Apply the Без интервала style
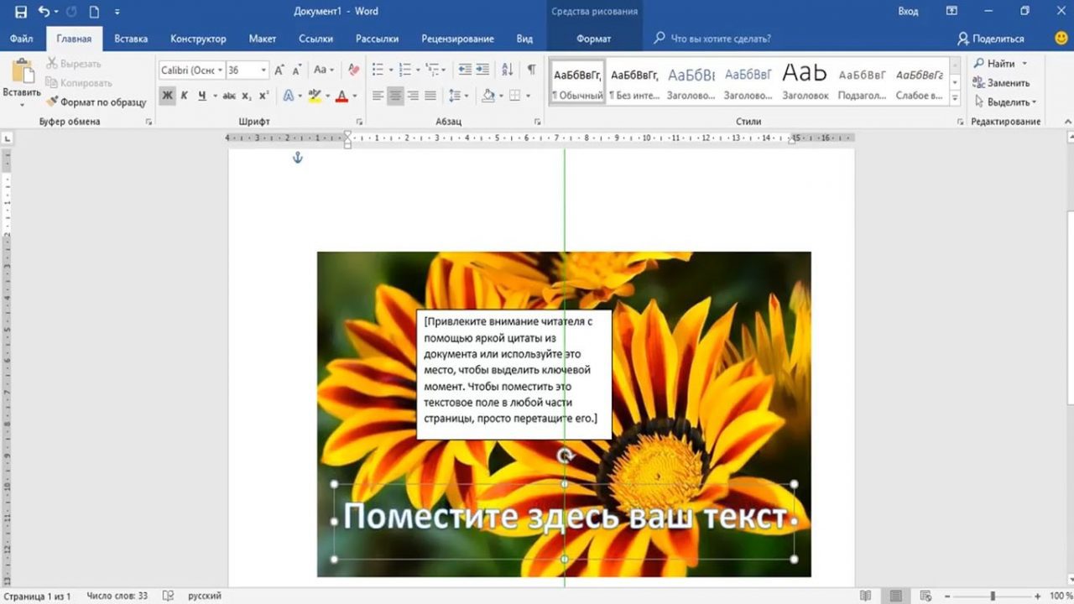Screen dimensions: 1074x604 pyautogui.click(x=633, y=82)
